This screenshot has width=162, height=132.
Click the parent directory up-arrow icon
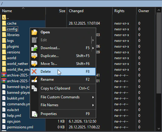(x=4, y=18)
